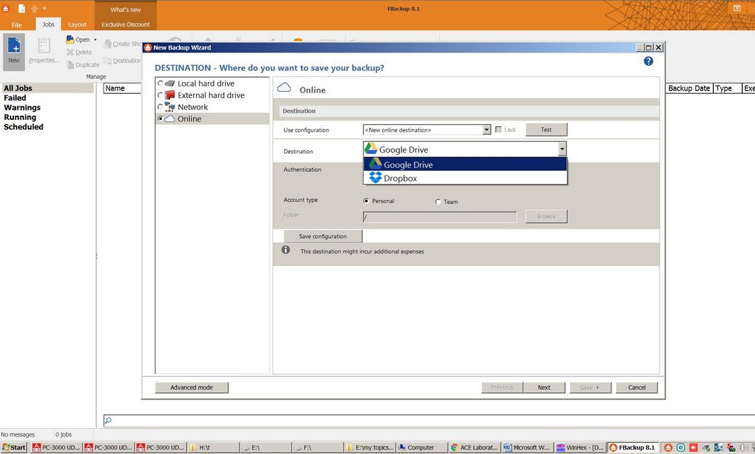Expand the Use configuration dropdown
The image size is (755, 454).
(486, 130)
